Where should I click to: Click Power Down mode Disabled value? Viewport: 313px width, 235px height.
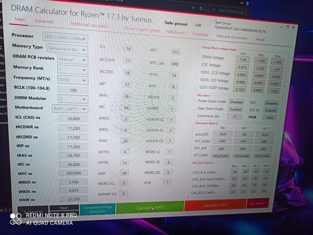click(236, 102)
